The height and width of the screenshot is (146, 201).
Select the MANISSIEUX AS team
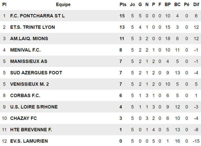29,61
